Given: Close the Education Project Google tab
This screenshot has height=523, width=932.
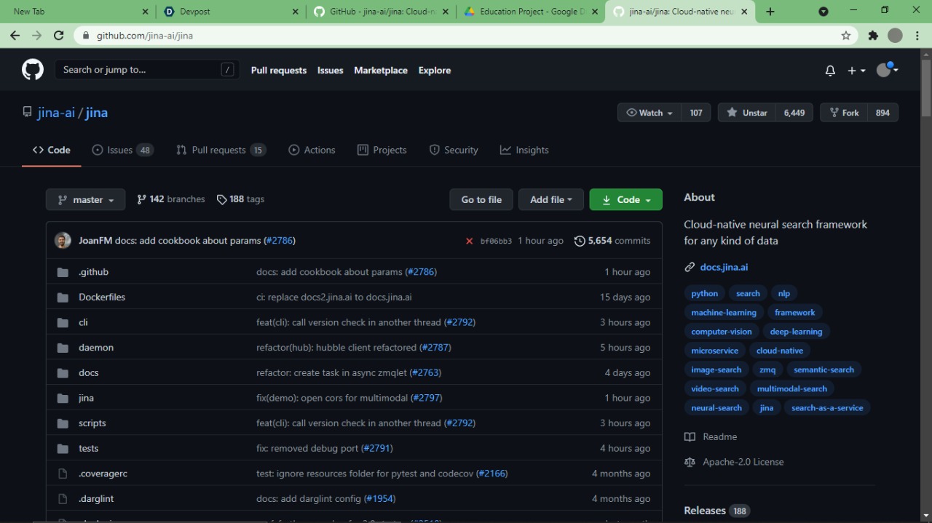Looking at the screenshot, I should tap(595, 12).
